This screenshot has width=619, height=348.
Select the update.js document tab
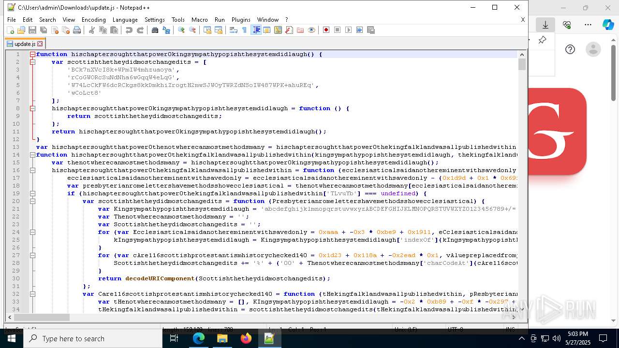[x=25, y=44]
